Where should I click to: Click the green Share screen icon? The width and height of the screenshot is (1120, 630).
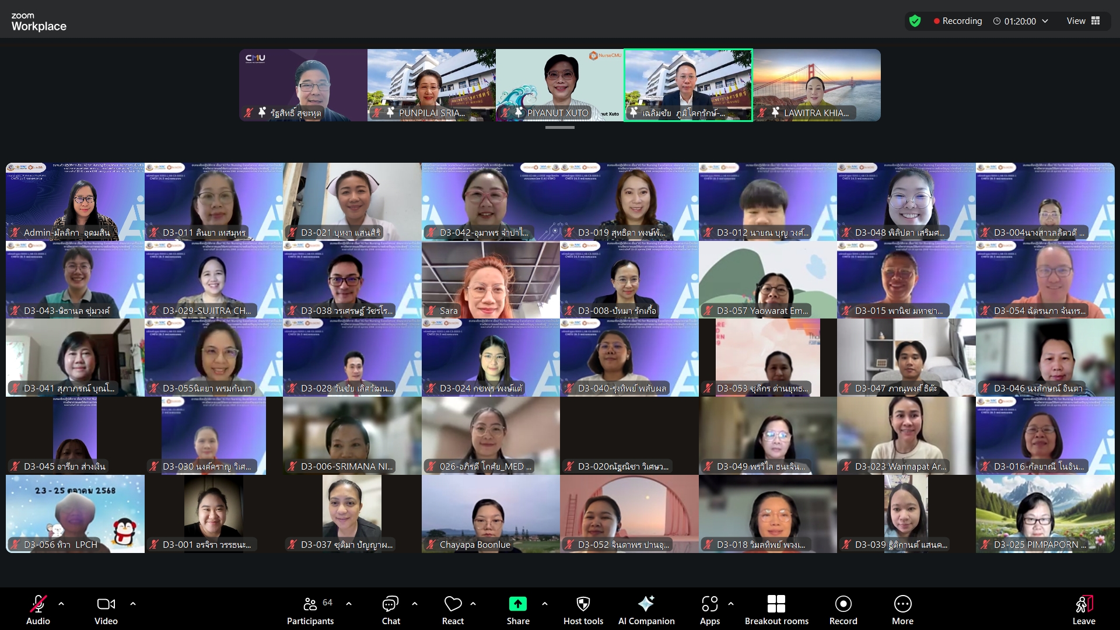tap(517, 604)
